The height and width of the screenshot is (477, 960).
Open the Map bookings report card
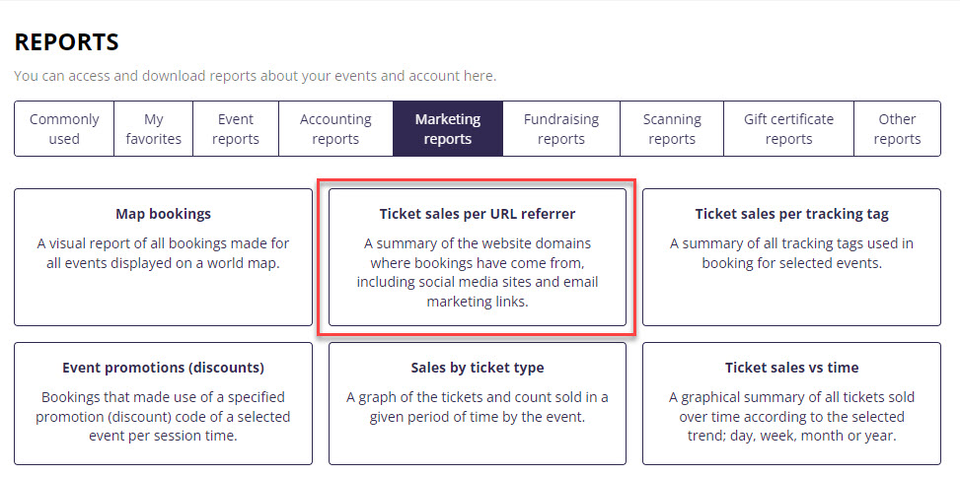(163, 214)
